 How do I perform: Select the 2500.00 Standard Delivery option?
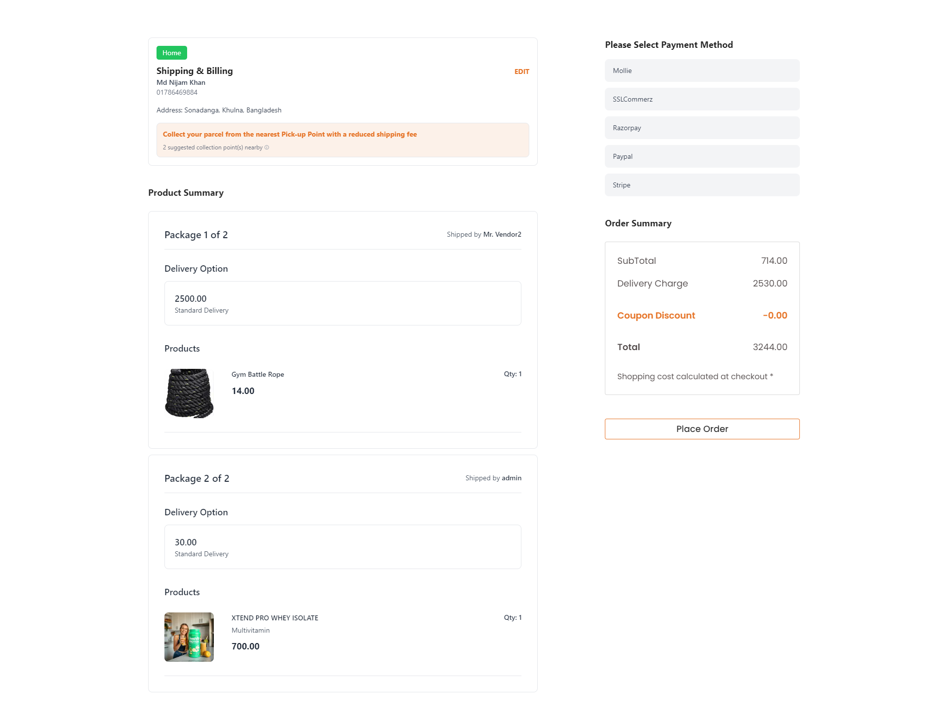click(x=342, y=303)
